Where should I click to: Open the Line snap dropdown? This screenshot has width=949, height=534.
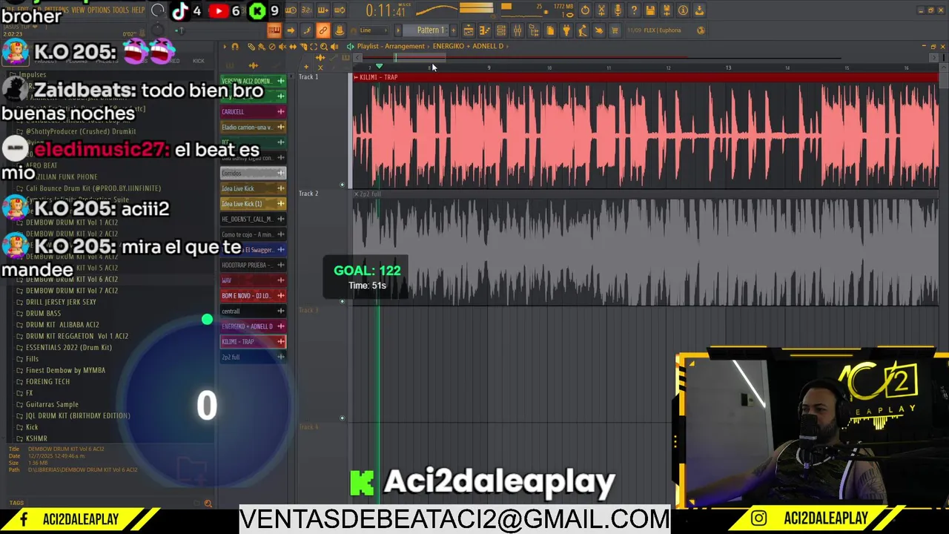(374, 30)
